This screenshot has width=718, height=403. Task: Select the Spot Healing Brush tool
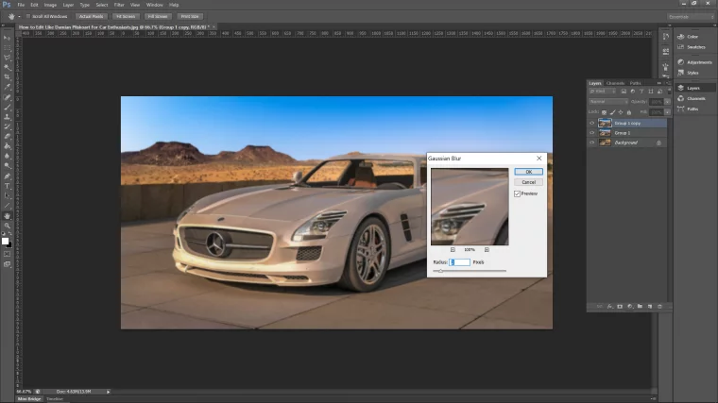click(7, 97)
